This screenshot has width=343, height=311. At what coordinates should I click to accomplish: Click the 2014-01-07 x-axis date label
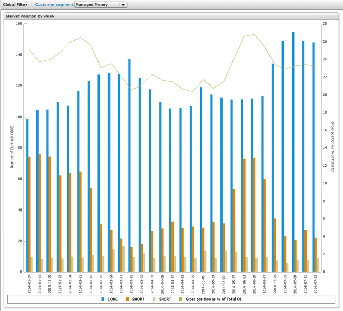29,284
